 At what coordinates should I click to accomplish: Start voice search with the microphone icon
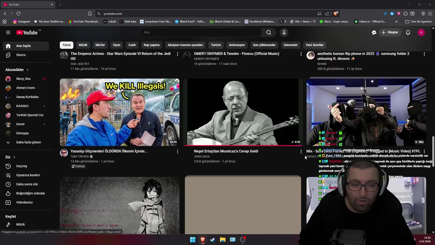coord(284,32)
